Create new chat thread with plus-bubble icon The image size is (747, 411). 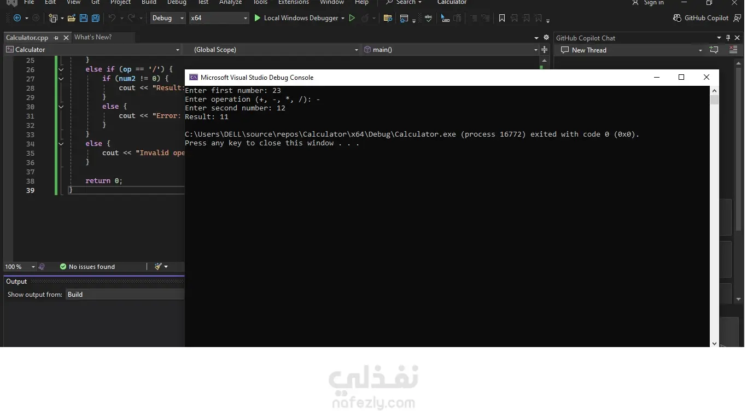(x=714, y=50)
